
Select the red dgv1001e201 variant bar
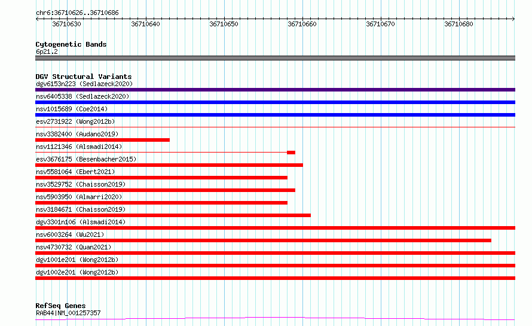coord(275,266)
